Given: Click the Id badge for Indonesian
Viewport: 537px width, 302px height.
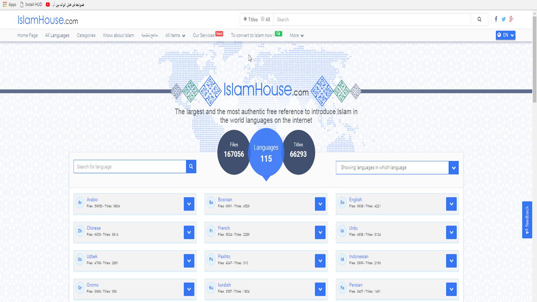Looking at the screenshot, I should (x=342, y=259).
